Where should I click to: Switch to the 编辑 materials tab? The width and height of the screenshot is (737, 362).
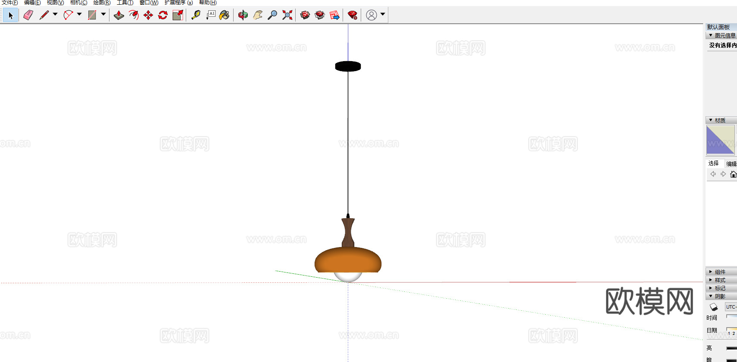click(731, 164)
